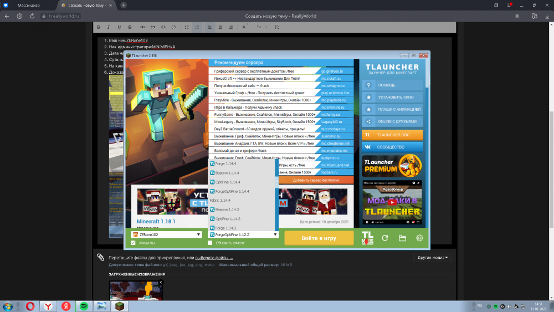Click volume icon in system tray
This screenshot has width=554, height=312.
coord(509,306)
